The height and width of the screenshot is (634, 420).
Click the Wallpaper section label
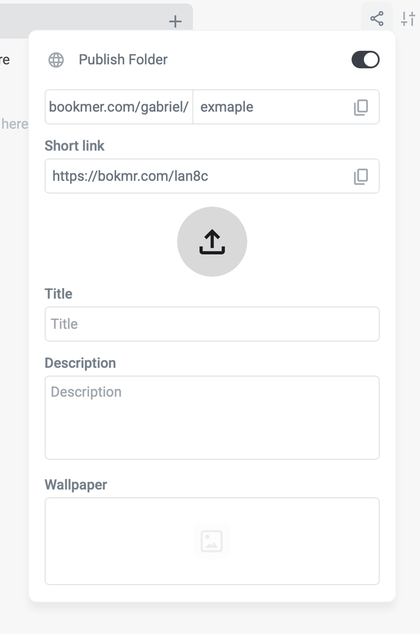(x=76, y=485)
